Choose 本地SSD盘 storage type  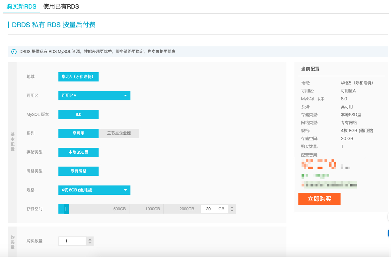78,152
